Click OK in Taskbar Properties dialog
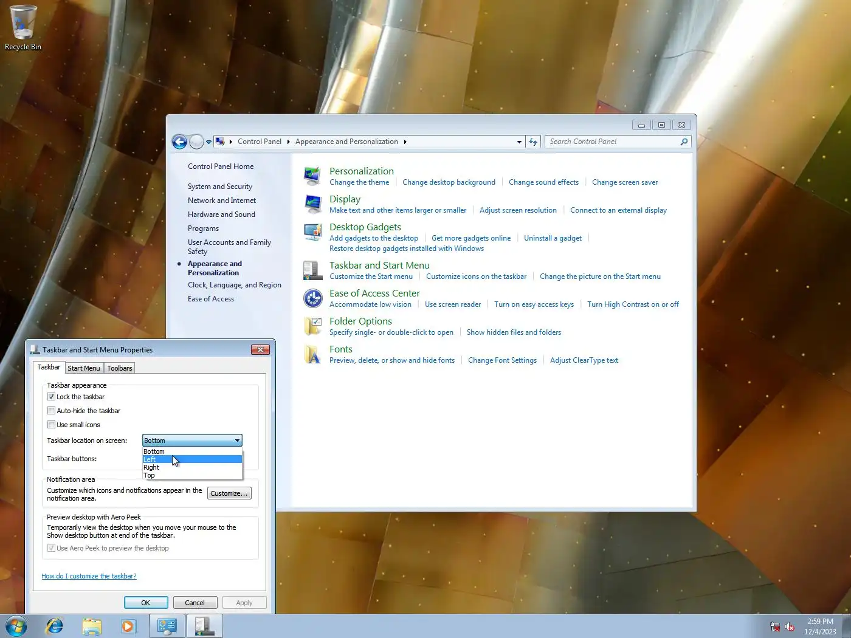 (x=146, y=603)
